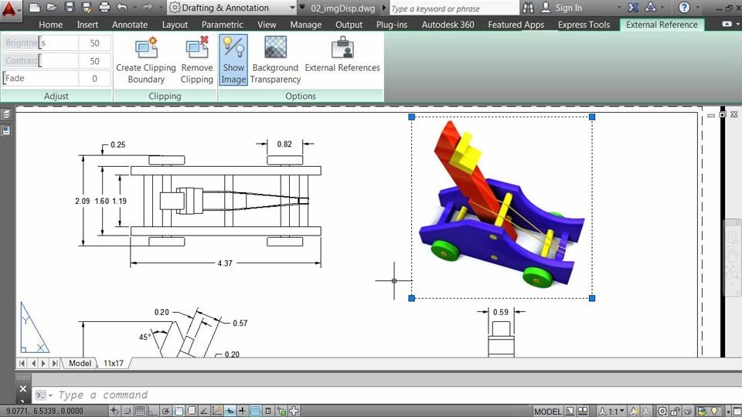Click the AutoCAD application menu logo
This screenshot has width=742, height=417.
coord(11,8)
